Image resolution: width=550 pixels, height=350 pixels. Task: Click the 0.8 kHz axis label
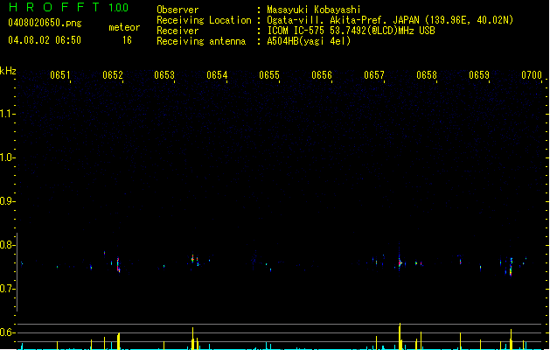[7, 245]
